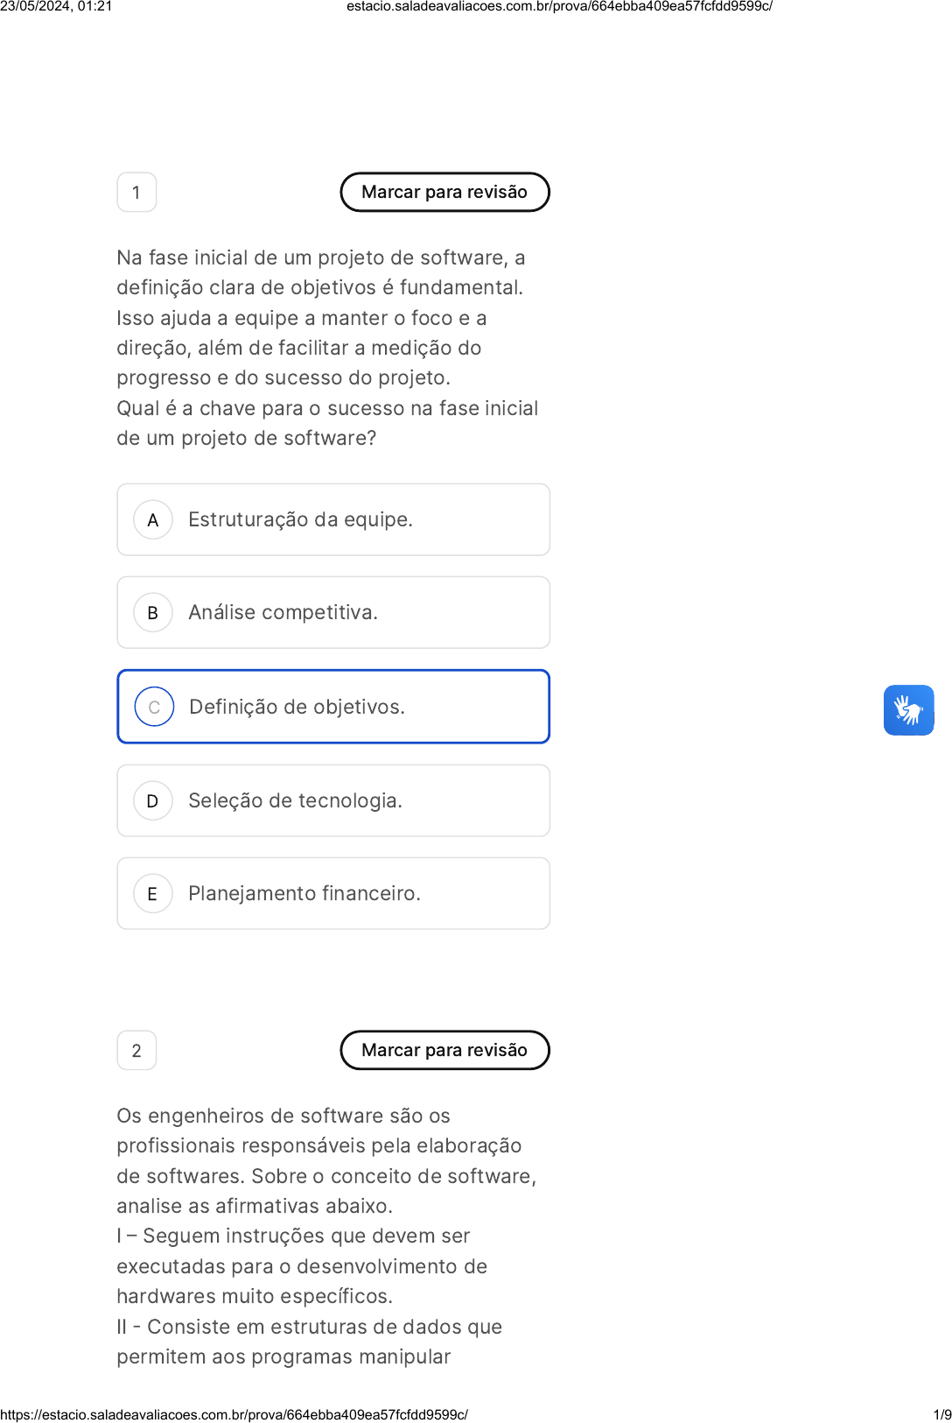The width and height of the screenshot is (952, 1423).
Task: Click question number 1 badge
Action: (136, 193)
